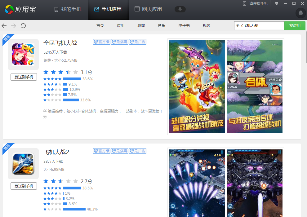Click the star rating of 全民飞机大战

[61, 72]
